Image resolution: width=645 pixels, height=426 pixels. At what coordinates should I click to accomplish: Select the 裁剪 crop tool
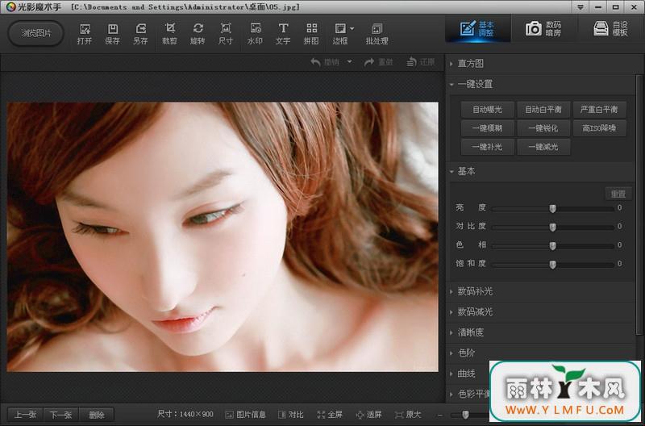169,34
